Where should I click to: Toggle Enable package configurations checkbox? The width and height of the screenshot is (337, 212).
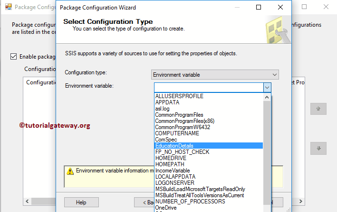click(13, 57)
